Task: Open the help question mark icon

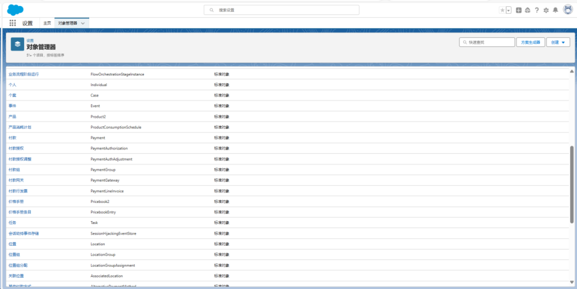Action: tap(537, 10)
